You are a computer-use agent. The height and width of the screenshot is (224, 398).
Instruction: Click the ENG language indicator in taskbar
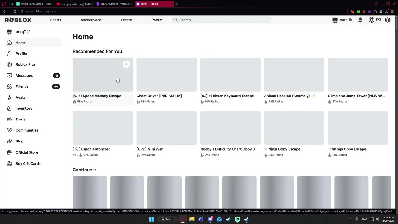(364, 219)
